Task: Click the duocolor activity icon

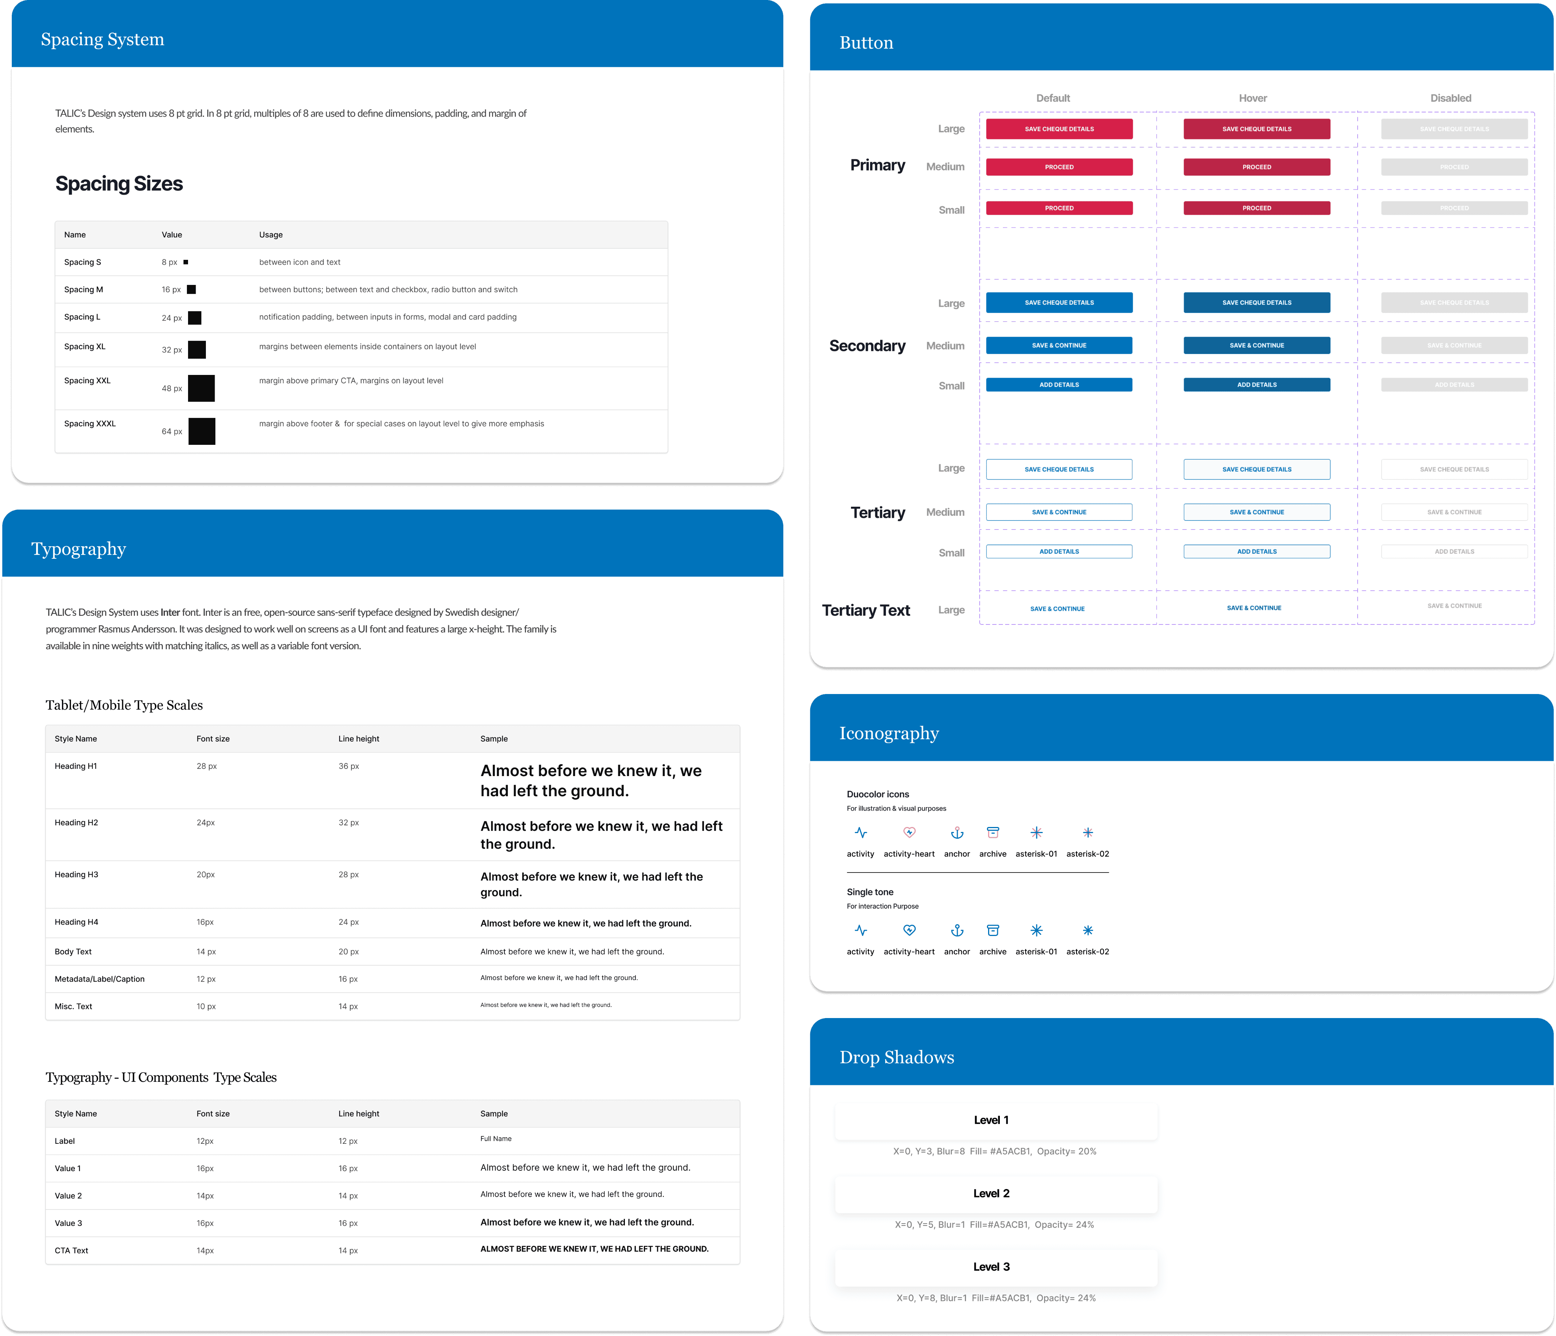Action: tap(860, 832)
